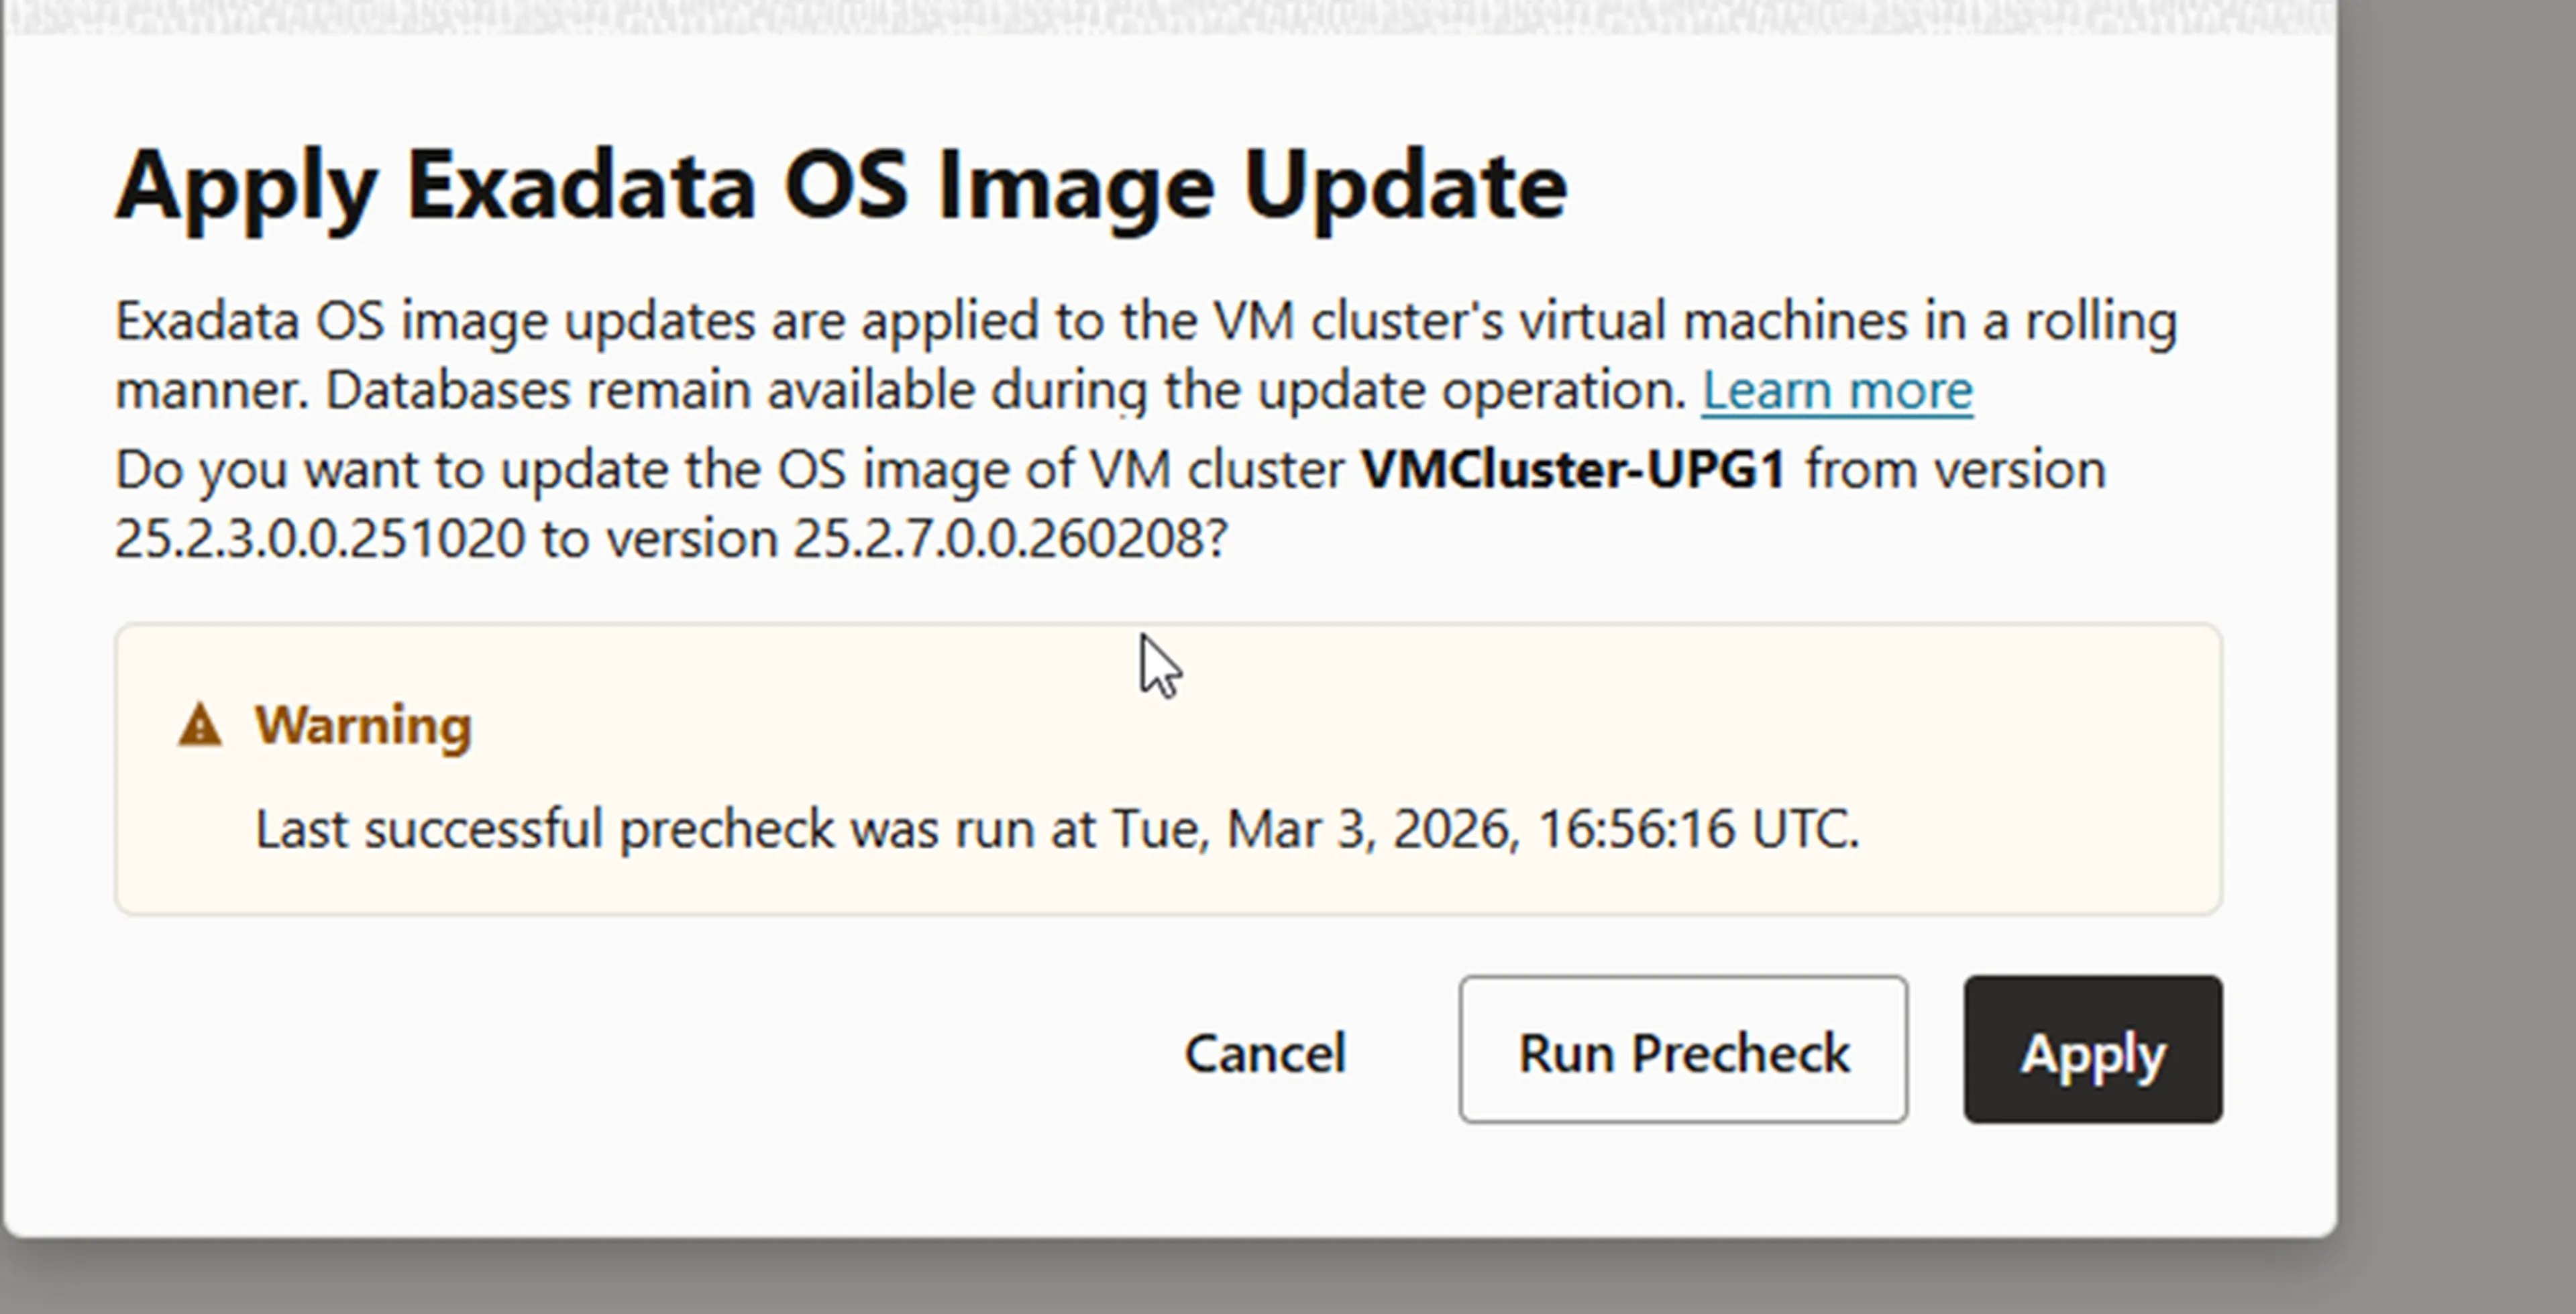Click the rolling update description paragraph
2576x1314 pixels.
tap(1146, 355)
